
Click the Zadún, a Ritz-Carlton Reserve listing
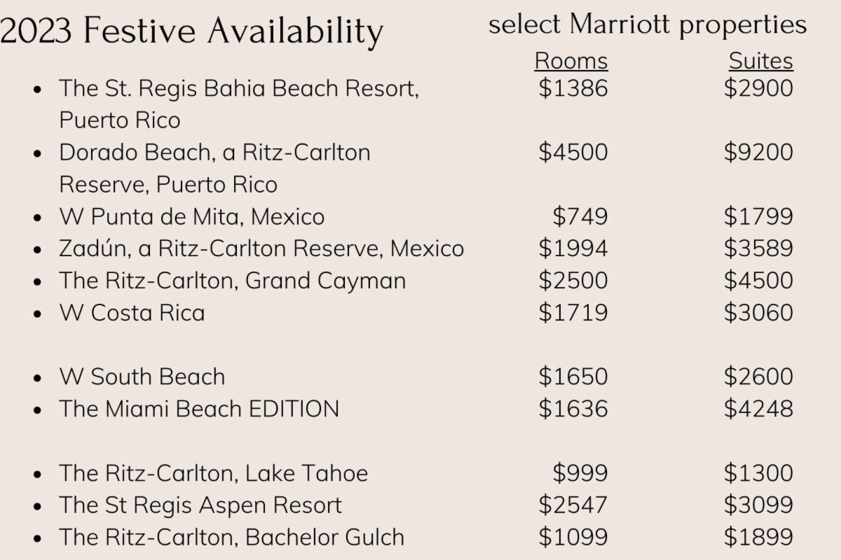pos(261,248)
